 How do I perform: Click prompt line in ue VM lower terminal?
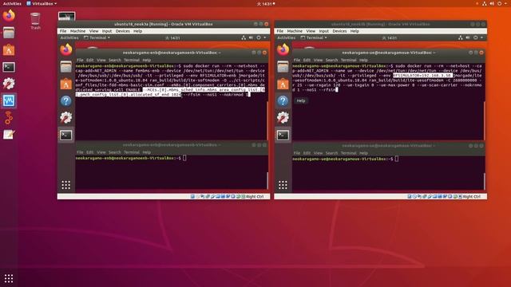346,159
